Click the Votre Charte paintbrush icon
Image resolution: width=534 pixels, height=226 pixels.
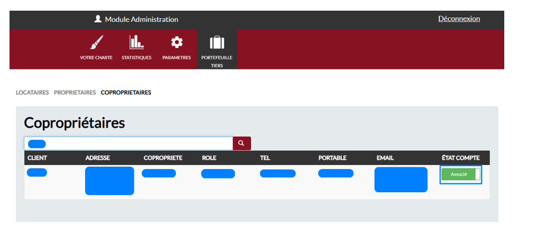click(96, 43)
